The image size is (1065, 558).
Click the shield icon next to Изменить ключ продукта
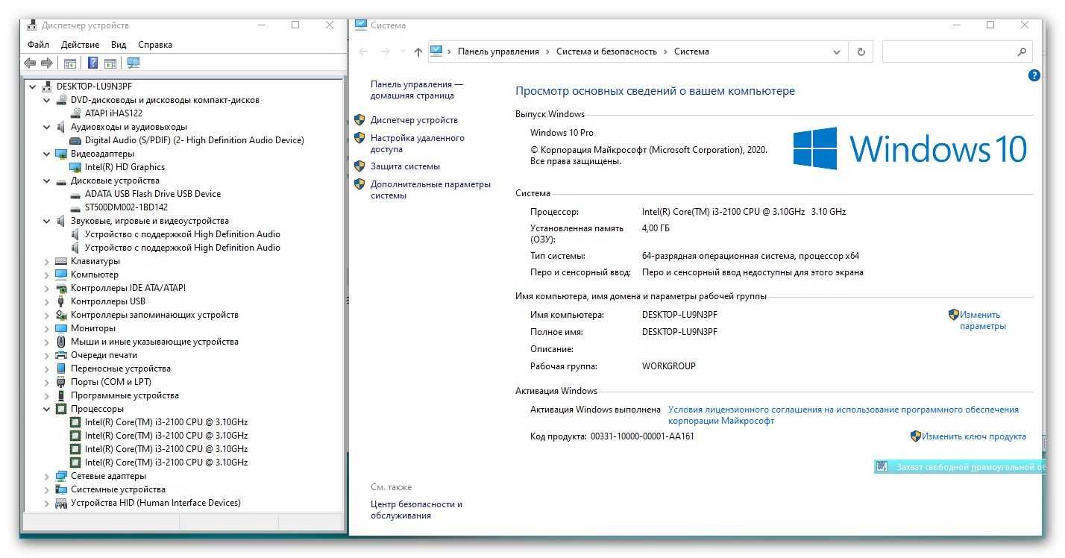tap(916, 436)
